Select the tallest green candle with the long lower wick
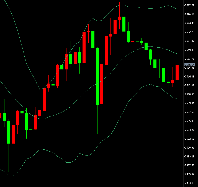This screenshot has width=198, height=187. tap(97, 76)
